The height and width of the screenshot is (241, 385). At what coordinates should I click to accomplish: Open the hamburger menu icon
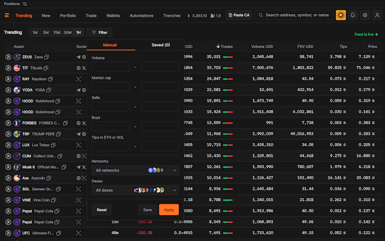pyautogui.click(x=7, y=15)
